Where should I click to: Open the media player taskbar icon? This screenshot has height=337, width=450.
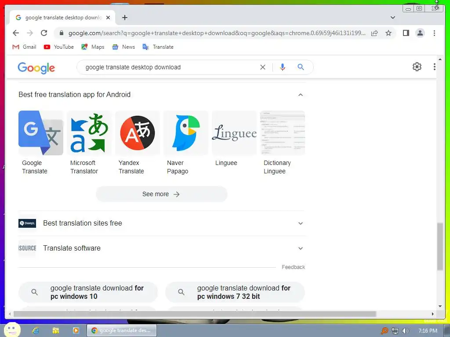coord(76,330)
